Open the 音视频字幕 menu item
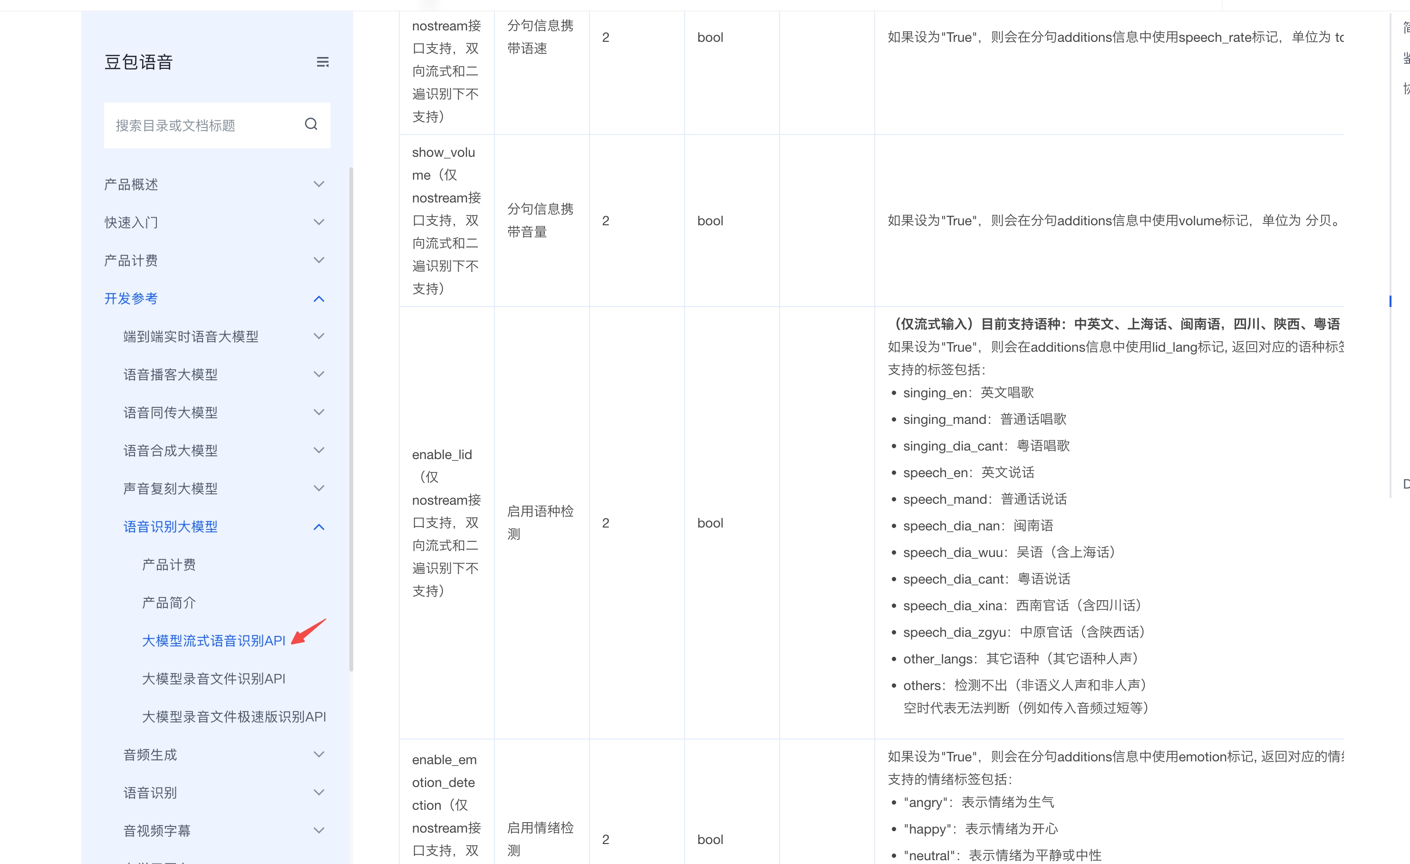Screen dimensions: 1410x864 (x=157, y=831)
